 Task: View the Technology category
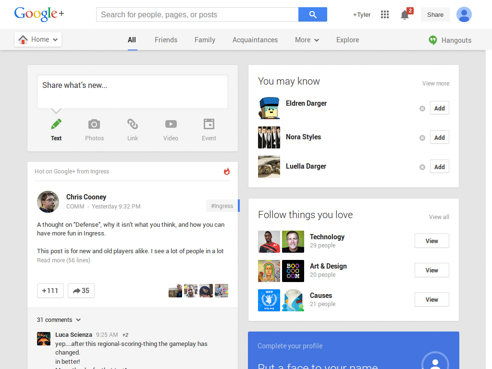432,241
